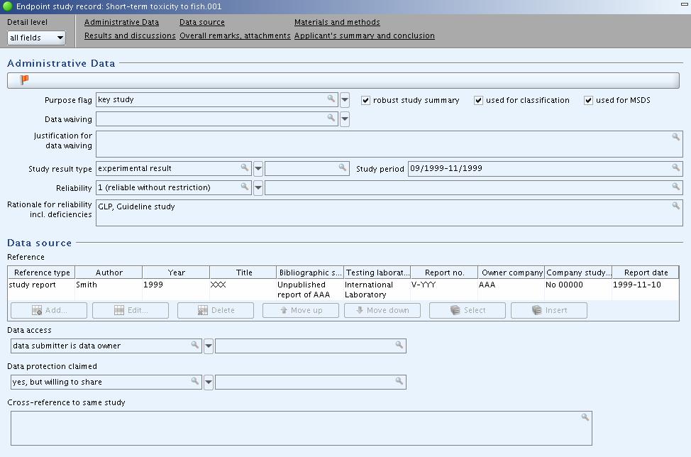Click the Unpublished report of AAA cell

click(x=310, y=290)
